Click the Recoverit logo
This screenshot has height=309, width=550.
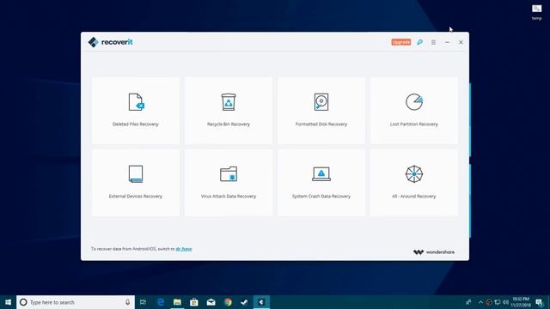point(110,42)
